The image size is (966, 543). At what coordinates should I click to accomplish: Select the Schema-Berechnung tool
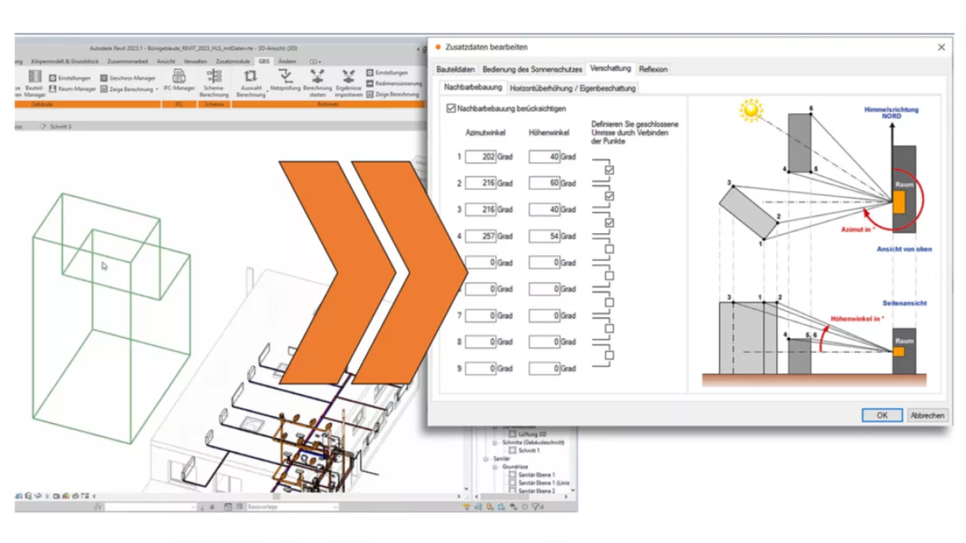pos(214,83)
